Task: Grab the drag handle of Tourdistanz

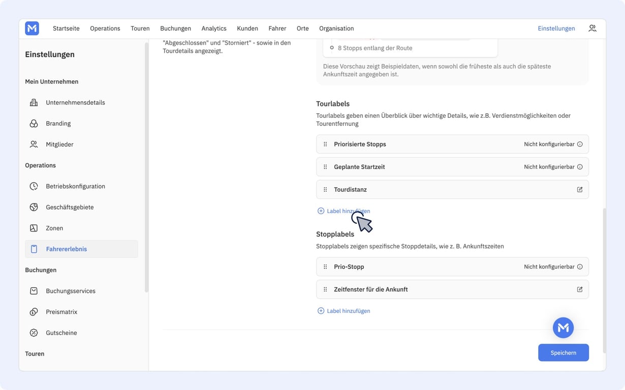Action: [x=325, y=189]
